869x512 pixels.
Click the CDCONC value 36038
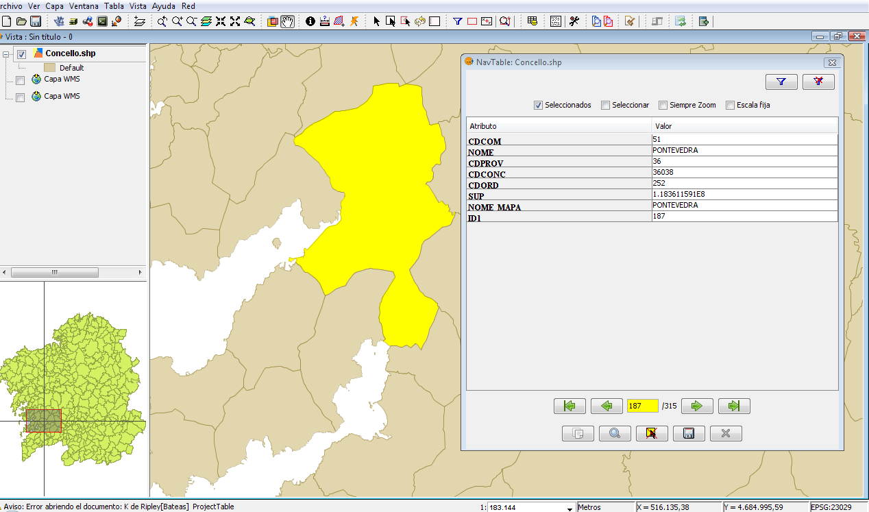click(x=744, y=172)
